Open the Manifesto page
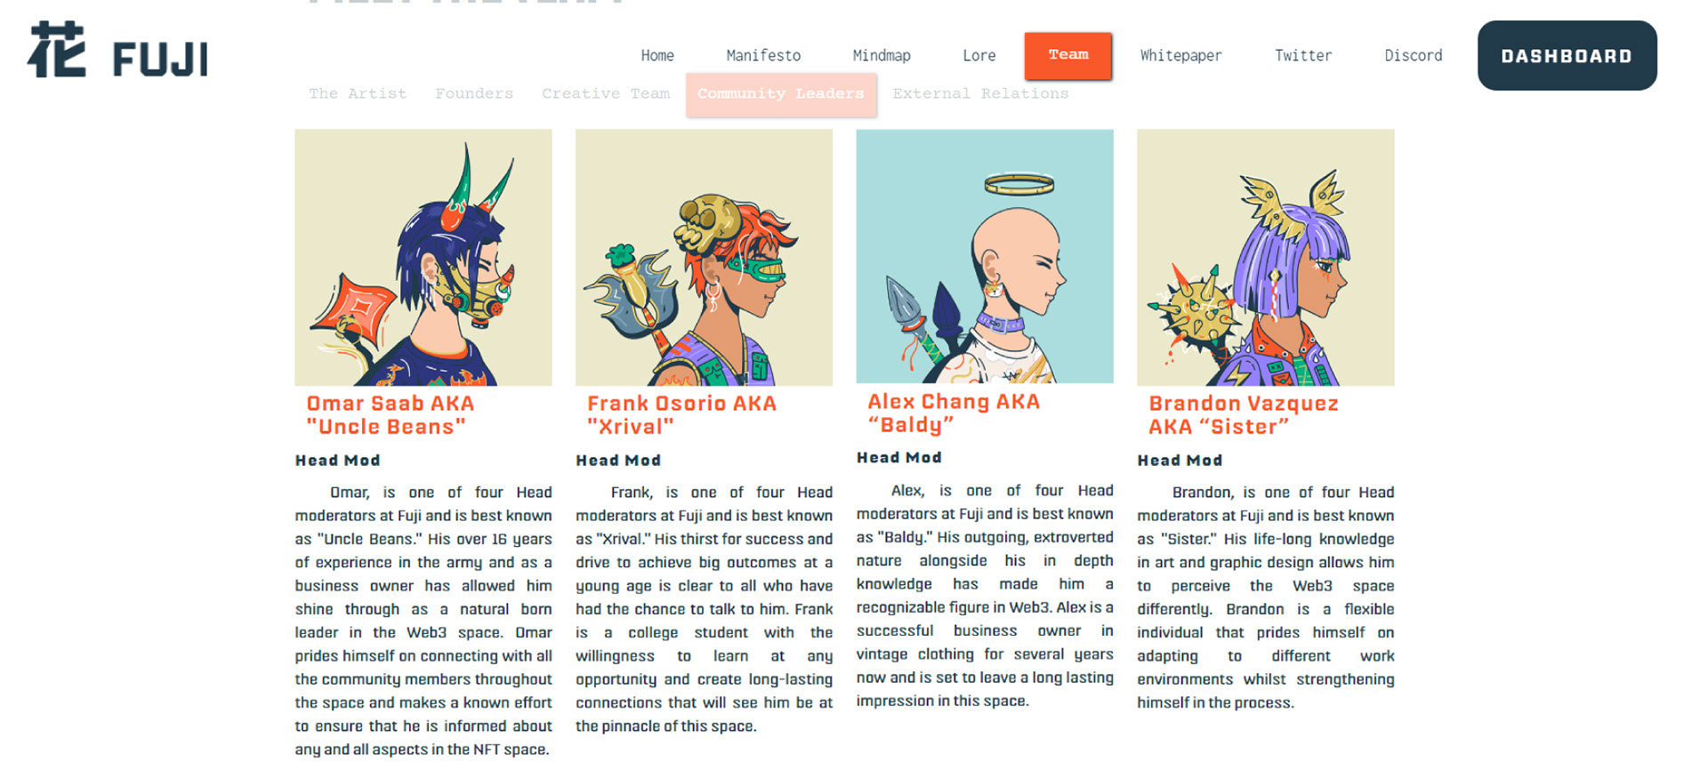 tap(763, 55)
